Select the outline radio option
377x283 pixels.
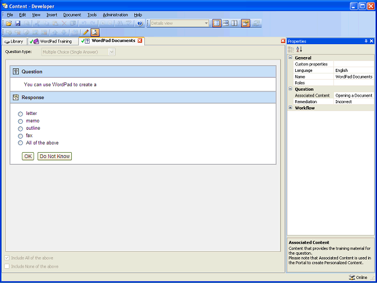pos(21,129)
